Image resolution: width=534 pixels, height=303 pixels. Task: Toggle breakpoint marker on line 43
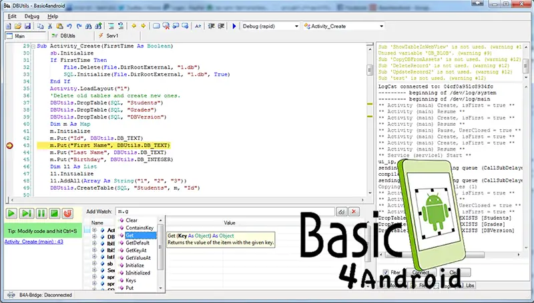pyautogui.click(x=9, y=145)
